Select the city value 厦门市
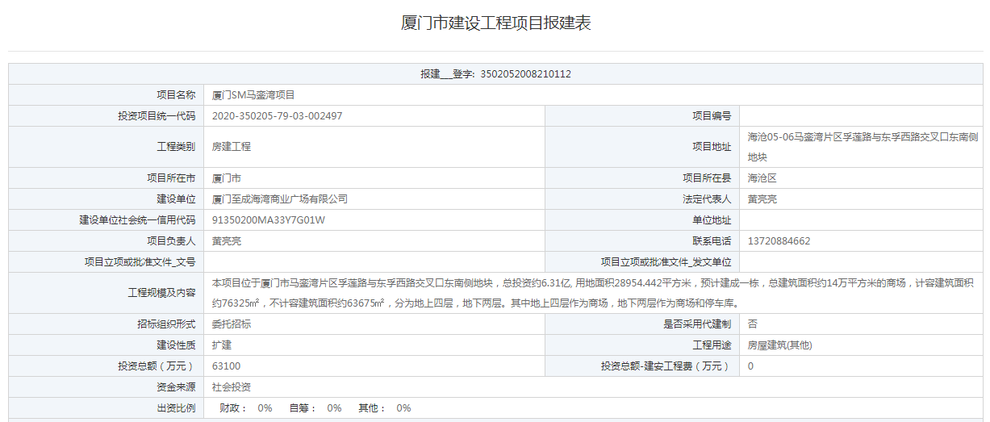Viewport: 990px width, 422px height. tap(227, 178)
